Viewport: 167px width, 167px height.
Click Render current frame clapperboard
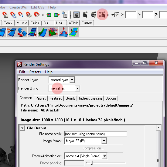pyautogui.click(x=85, y=15)
